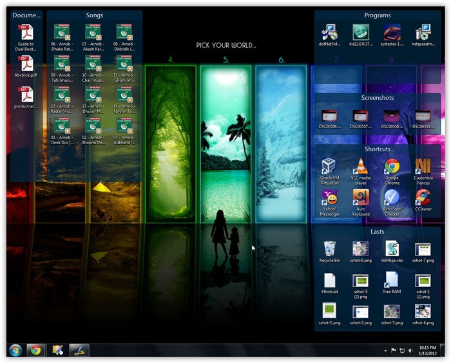This screenshot has height=363, width=451.
Task: Show hidden system tray icons
Action: [x=385, y=351]
